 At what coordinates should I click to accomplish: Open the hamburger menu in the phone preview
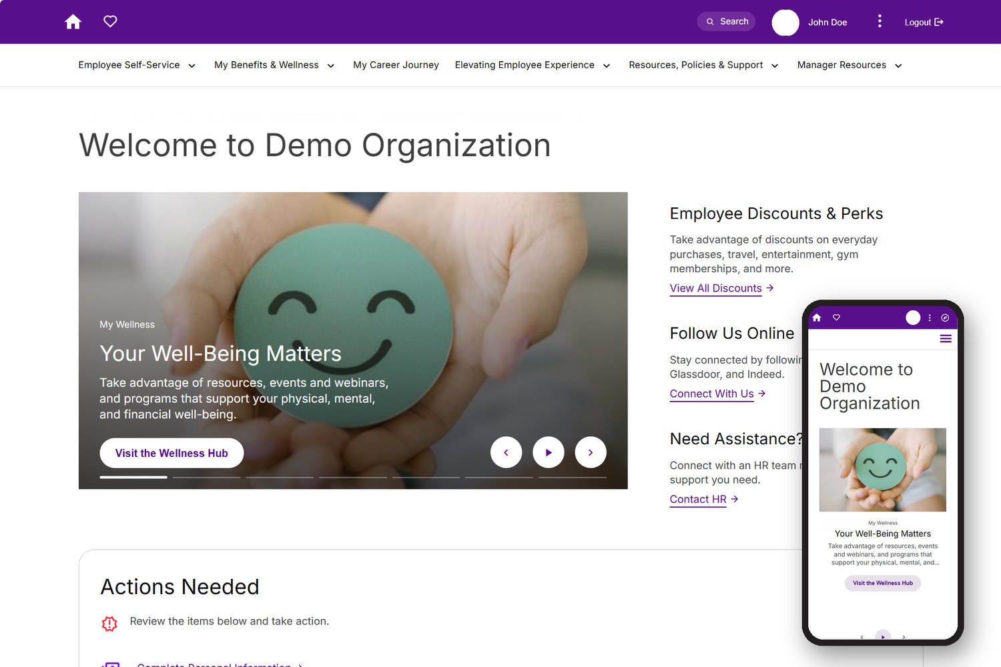(x=946, y=339)
